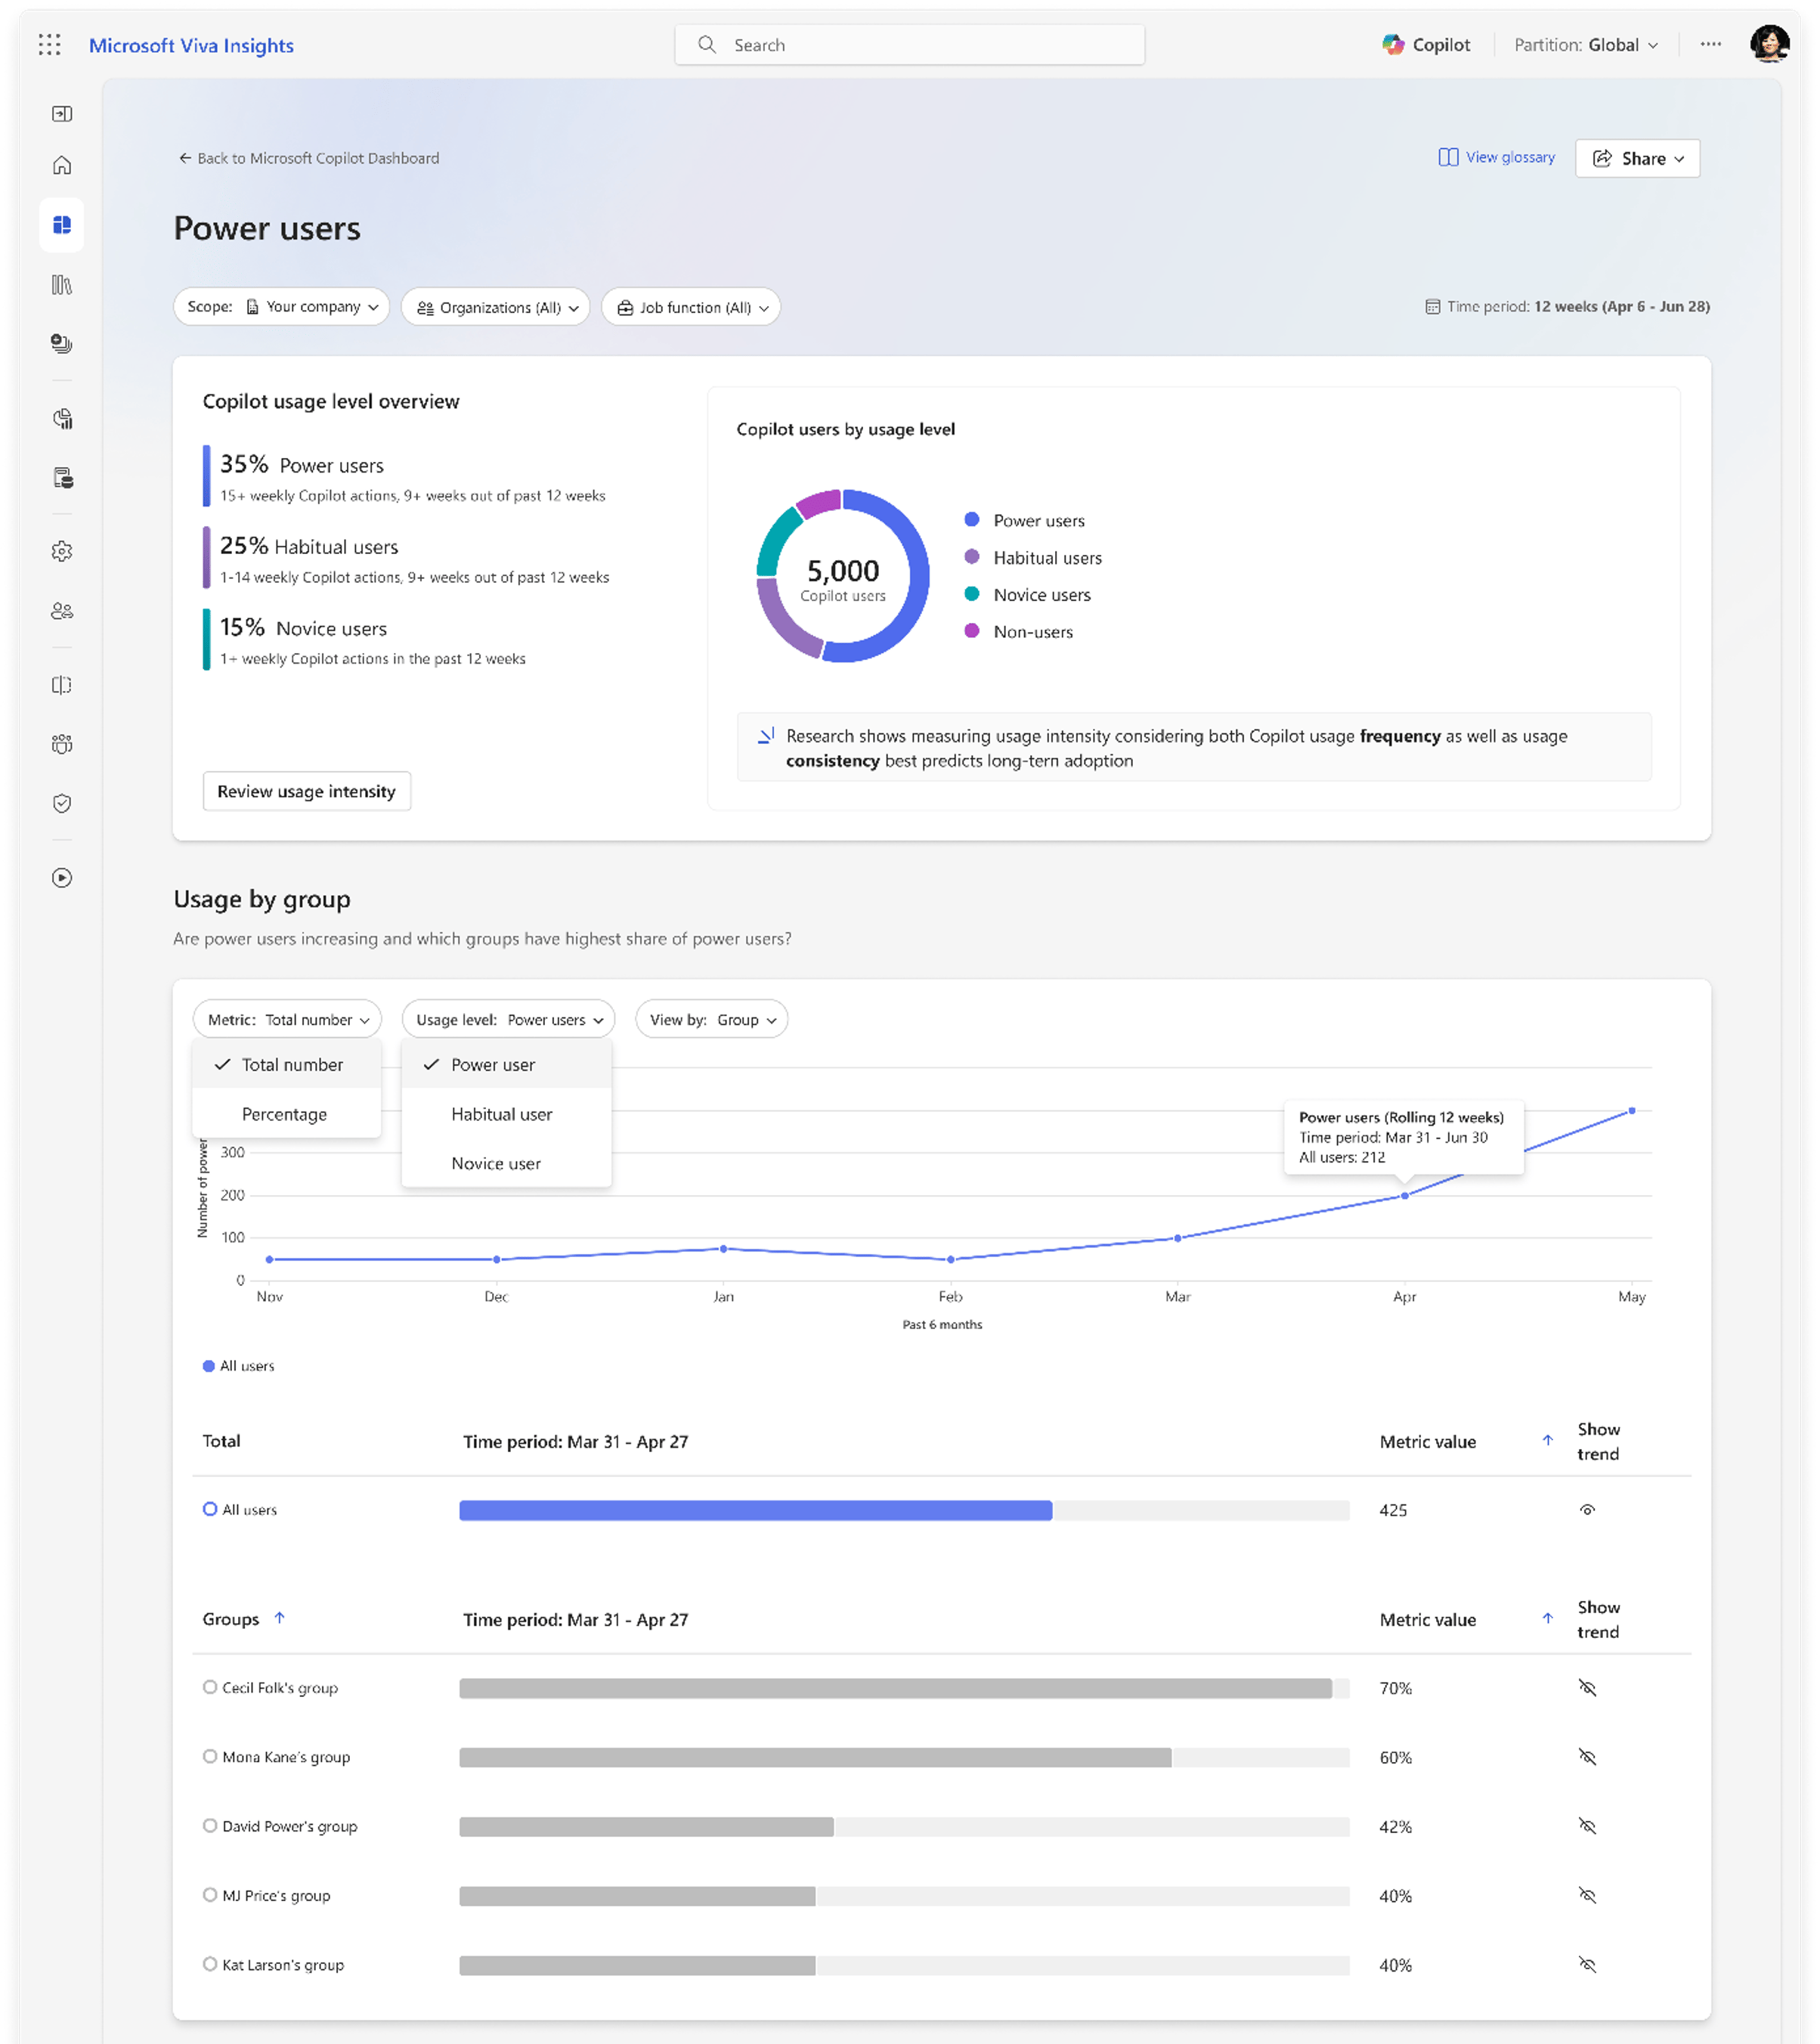1820x2044 pixels.
Task: Open the Teams people icon in sidebar
Action: [62, 611]
